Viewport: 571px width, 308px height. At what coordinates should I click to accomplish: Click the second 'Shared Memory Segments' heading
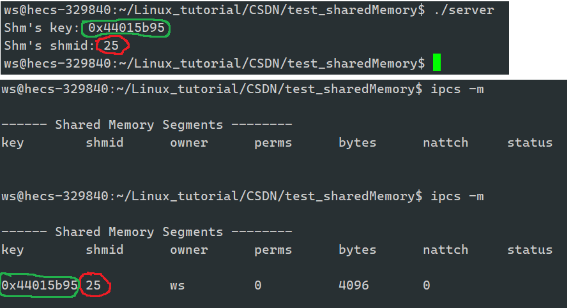[x=139, y=232]
